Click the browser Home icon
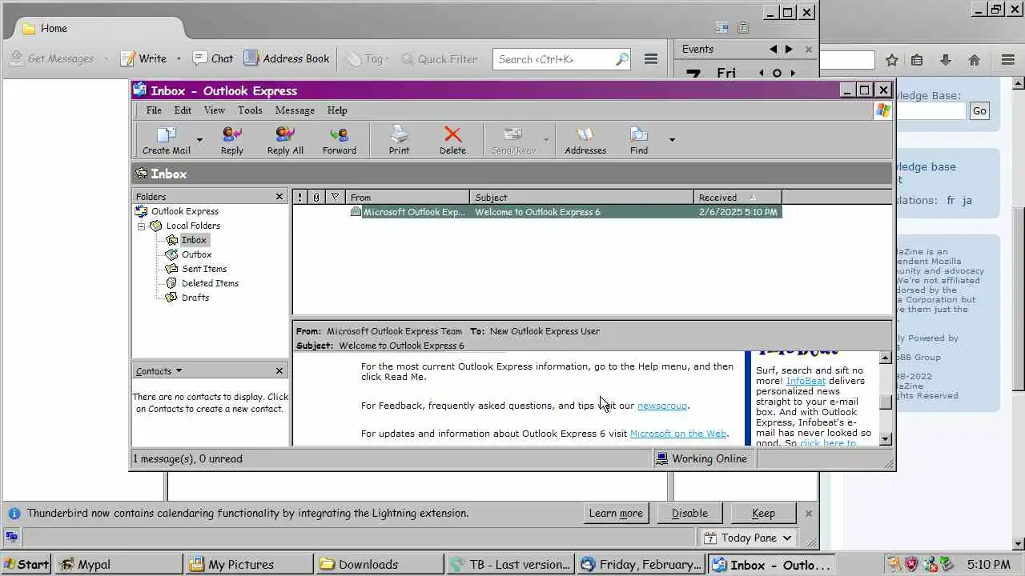The width and height of the screenshot is (1025, 576). [975, 60]
